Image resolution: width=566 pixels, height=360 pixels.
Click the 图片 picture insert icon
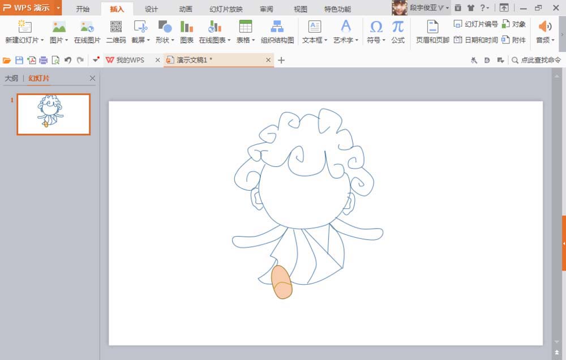pyautogui.click(x=59, y=27)
